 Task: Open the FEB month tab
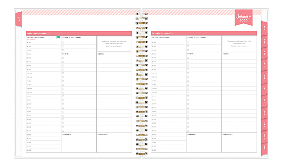pos(264,28)
